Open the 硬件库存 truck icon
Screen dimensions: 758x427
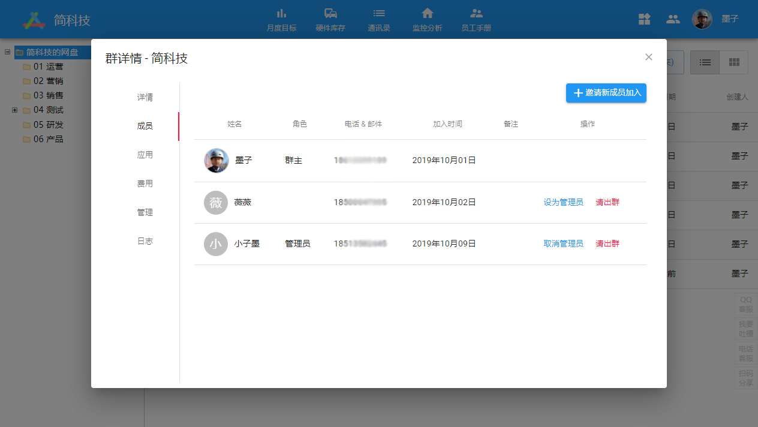[330, 14]
